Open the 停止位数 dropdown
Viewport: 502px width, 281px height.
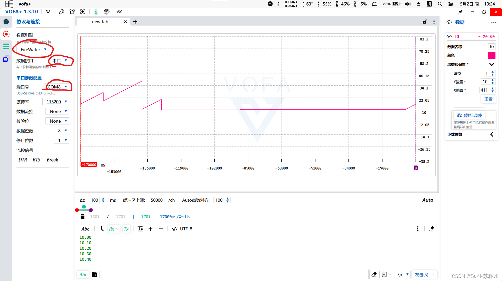pos(61,140)
